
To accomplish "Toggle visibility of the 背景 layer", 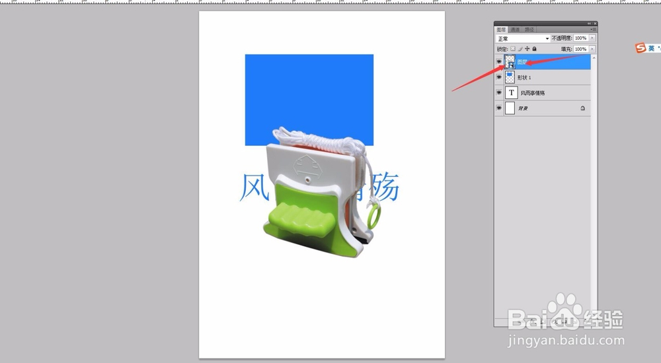I will coord(499,108).
